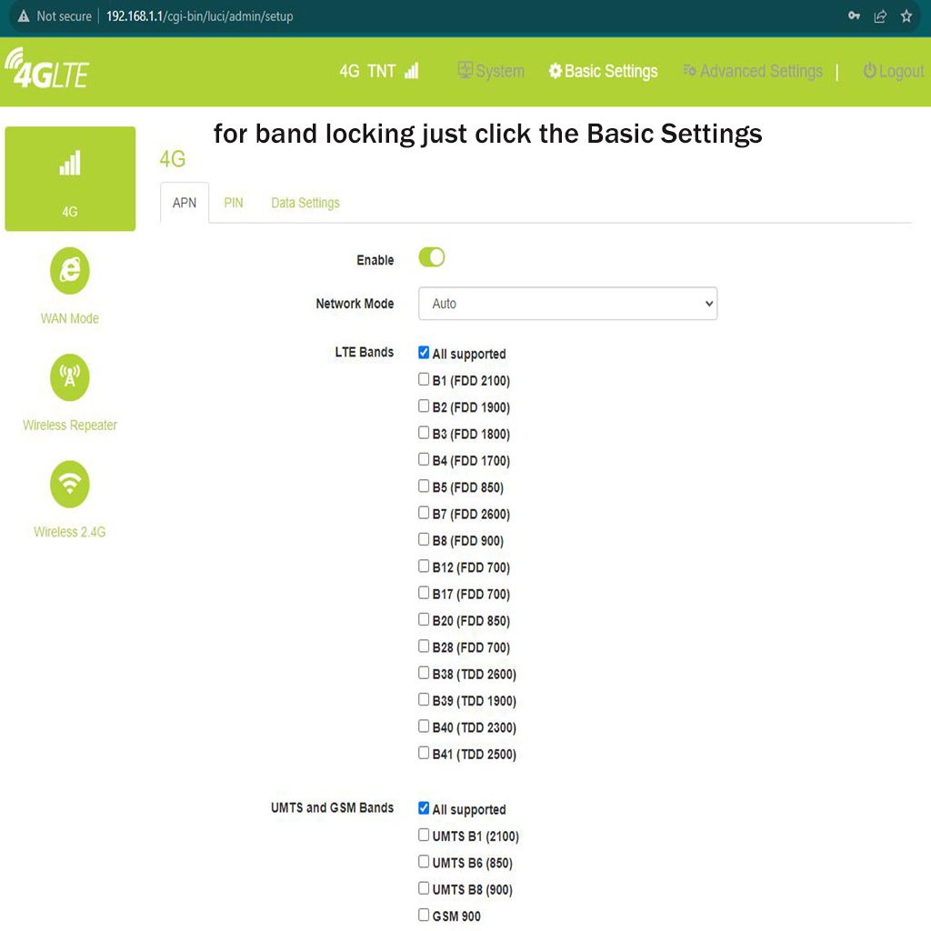The image size is (931, 931).
Task: Open the Wireless Repeater antenna icon
Action: (70, 377)
